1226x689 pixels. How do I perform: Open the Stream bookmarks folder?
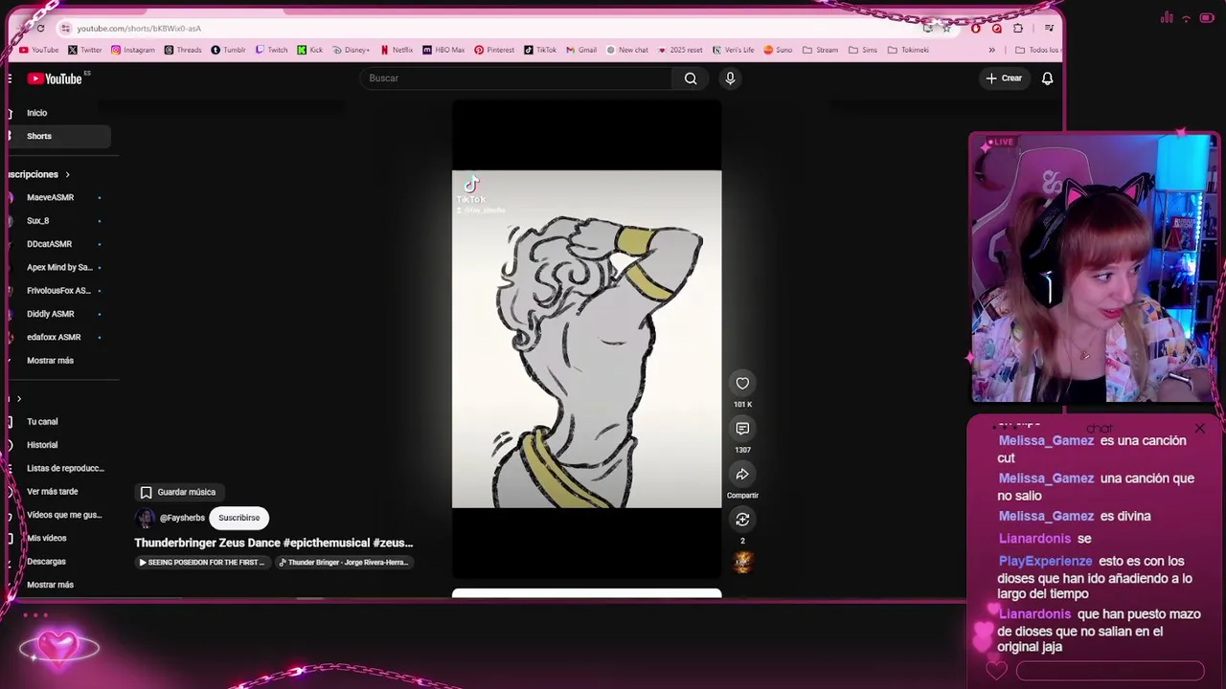[x=821, y=50]
